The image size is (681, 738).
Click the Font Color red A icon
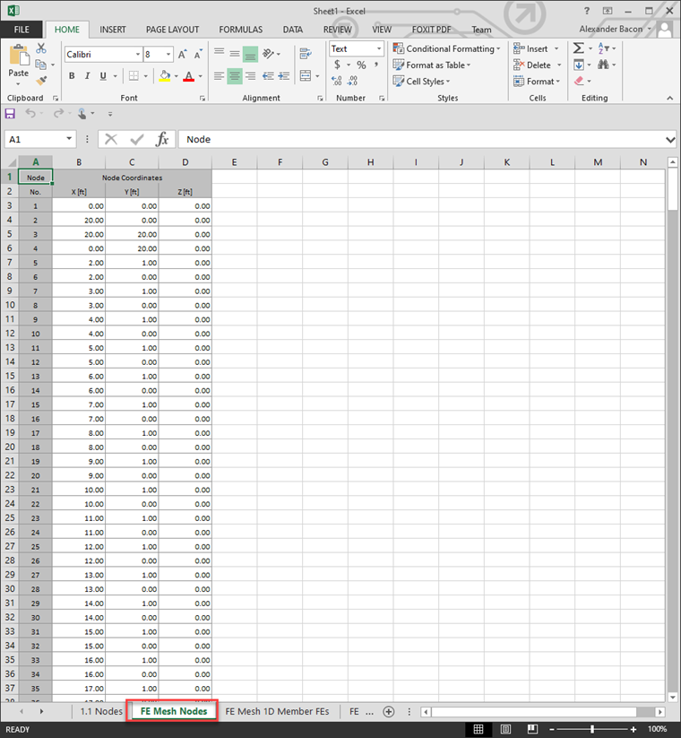point(188,76)
